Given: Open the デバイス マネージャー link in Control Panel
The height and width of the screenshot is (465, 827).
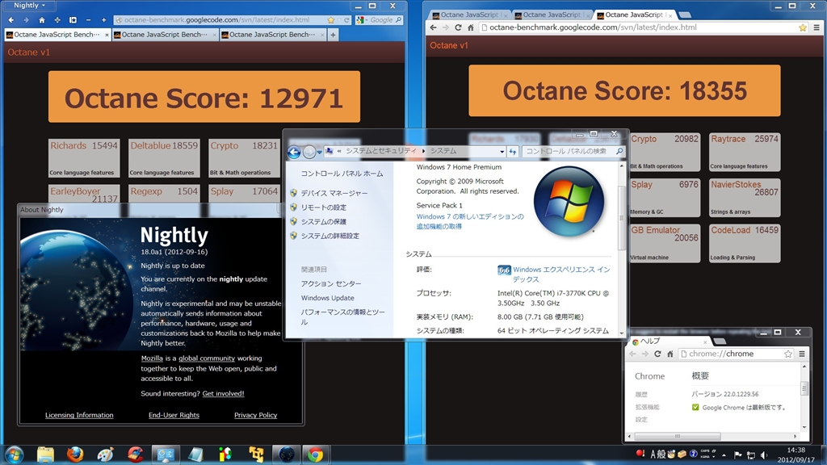Looking at the screenshot, I should point(334,194).
